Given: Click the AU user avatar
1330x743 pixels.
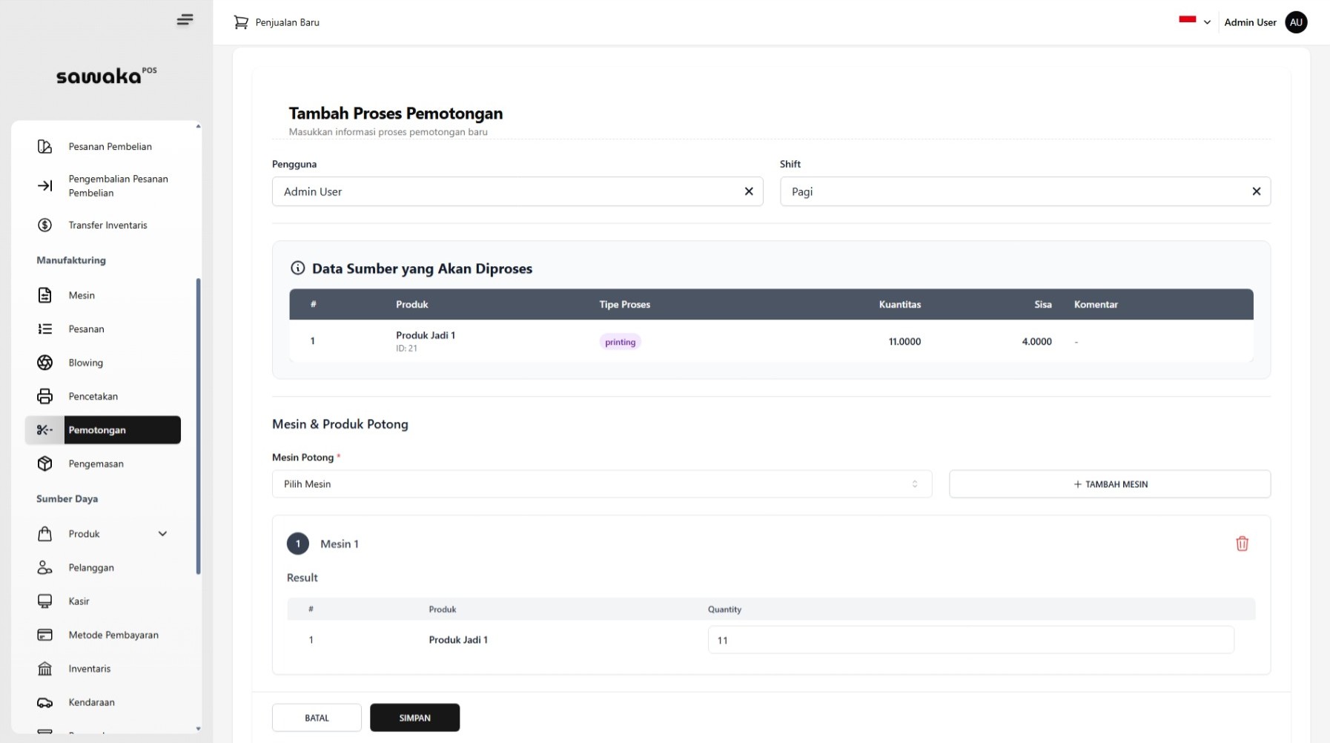Looking at the screenshot, I should tap(1296, 22).
